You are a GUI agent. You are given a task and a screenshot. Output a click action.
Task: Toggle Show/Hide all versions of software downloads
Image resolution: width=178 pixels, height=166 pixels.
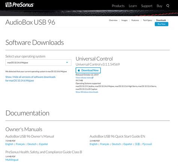pos(30,79)
